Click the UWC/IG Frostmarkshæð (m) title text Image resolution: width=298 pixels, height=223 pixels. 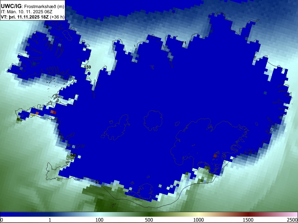[x=33, y=6]
